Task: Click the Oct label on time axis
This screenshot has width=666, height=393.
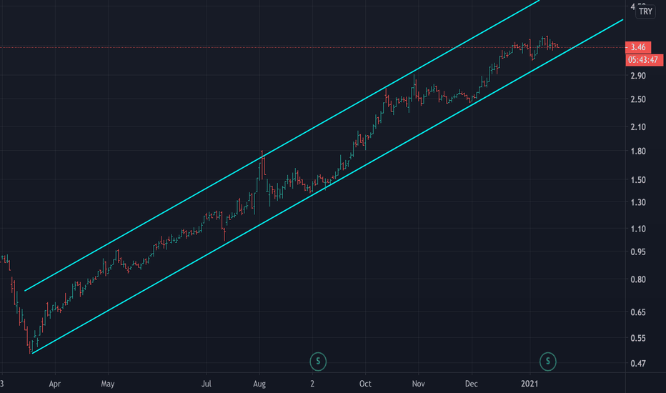Action: coord(365,384)
